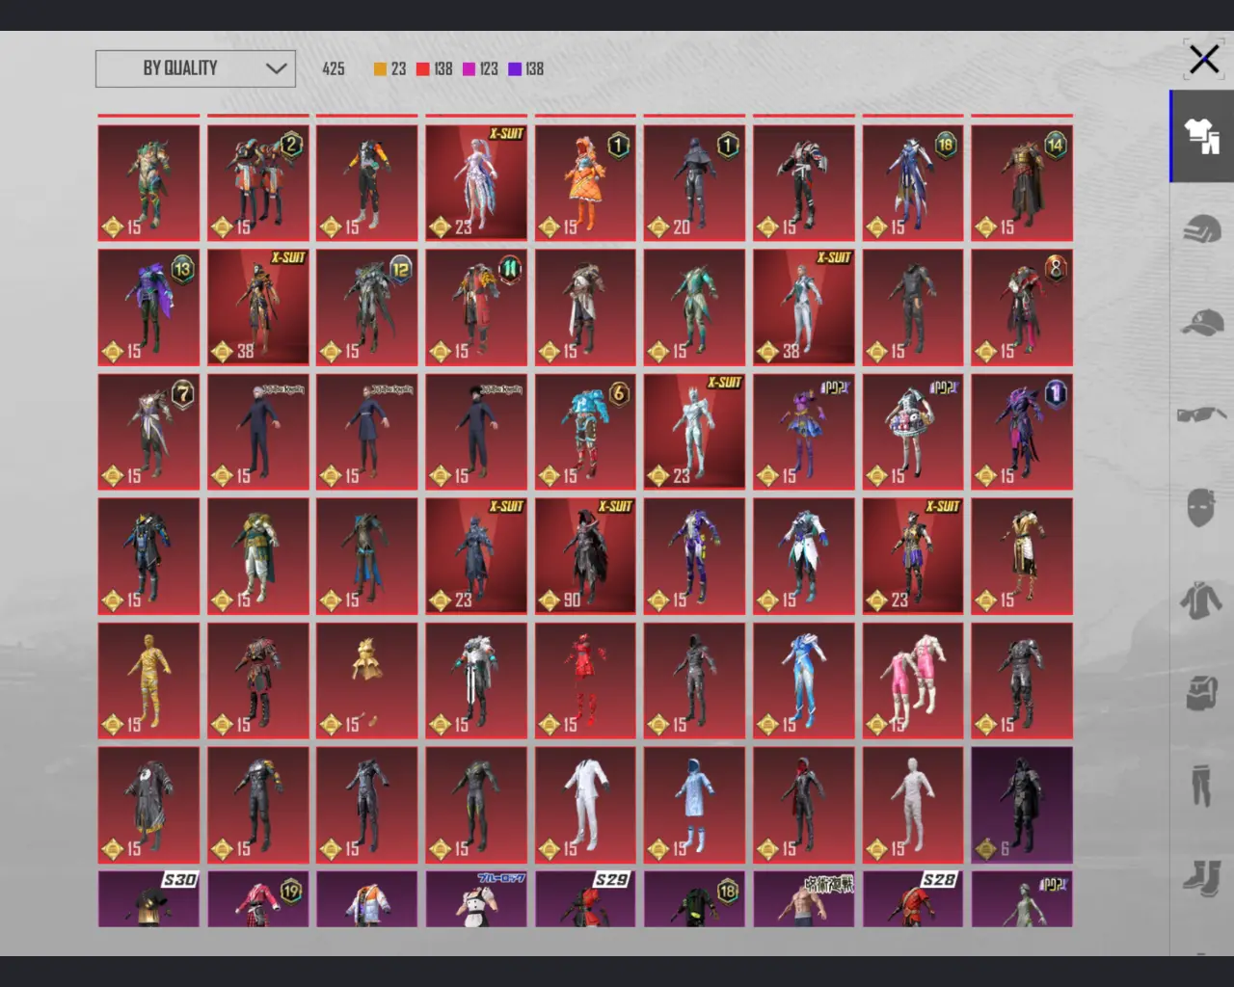
Task: Click the red quality swatch
Action: (422, 69)
